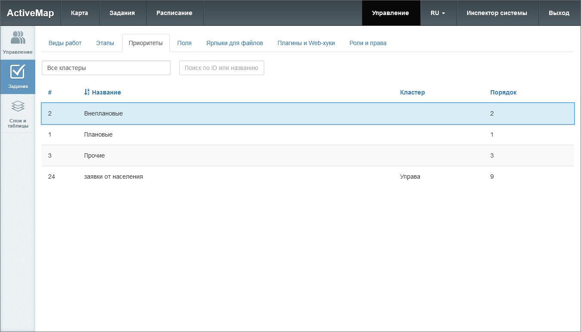This screenshot has width=581, height=332.
Task: Open the Ярлыки для файлов tab
Action: coord(234,43)
